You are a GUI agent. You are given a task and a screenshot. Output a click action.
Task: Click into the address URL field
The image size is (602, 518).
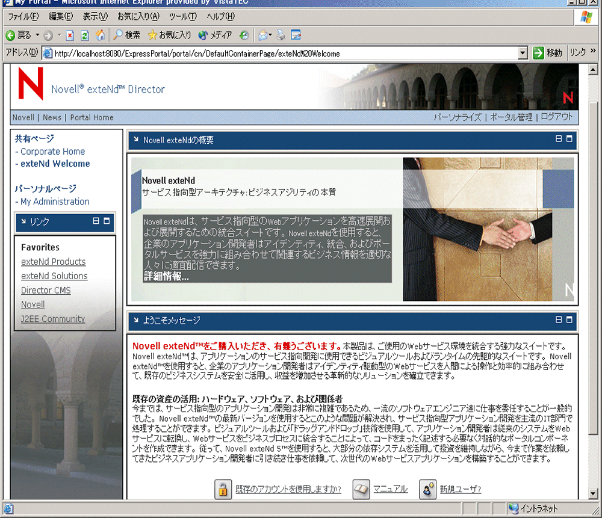click(284, 54)
